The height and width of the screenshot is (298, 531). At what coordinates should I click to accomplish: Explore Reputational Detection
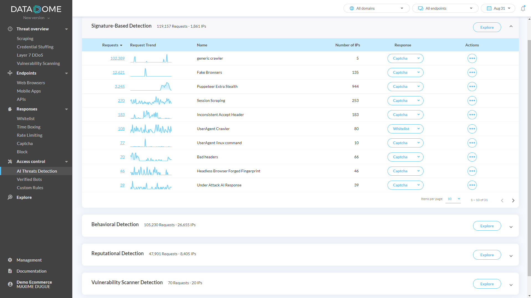487,255
